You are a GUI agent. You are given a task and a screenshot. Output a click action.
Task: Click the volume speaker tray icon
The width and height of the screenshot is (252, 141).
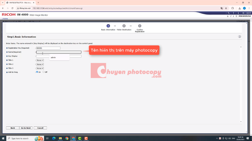(230, 138)
